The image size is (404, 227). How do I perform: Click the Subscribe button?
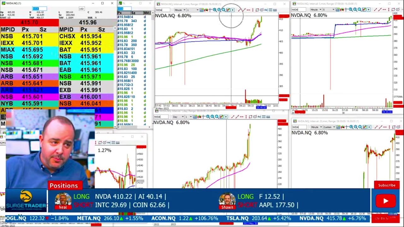point(387,185)
